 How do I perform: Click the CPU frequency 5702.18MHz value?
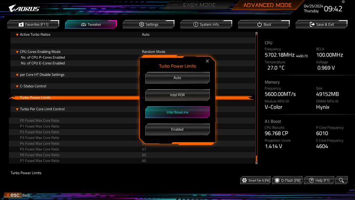point(280,55)
